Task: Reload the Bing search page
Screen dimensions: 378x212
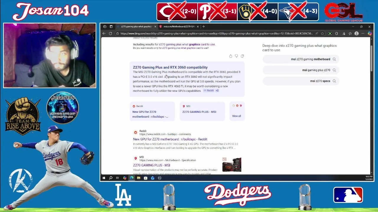Action: point(110,34)
